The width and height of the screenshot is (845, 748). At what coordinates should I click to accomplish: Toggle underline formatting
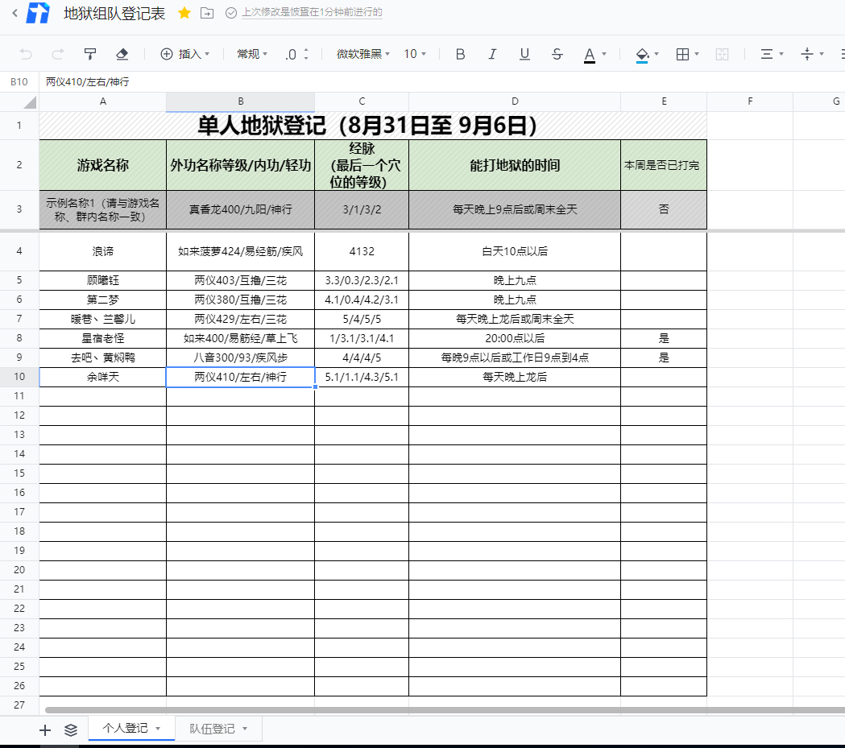pyautogui.click(x=524, y=54)
